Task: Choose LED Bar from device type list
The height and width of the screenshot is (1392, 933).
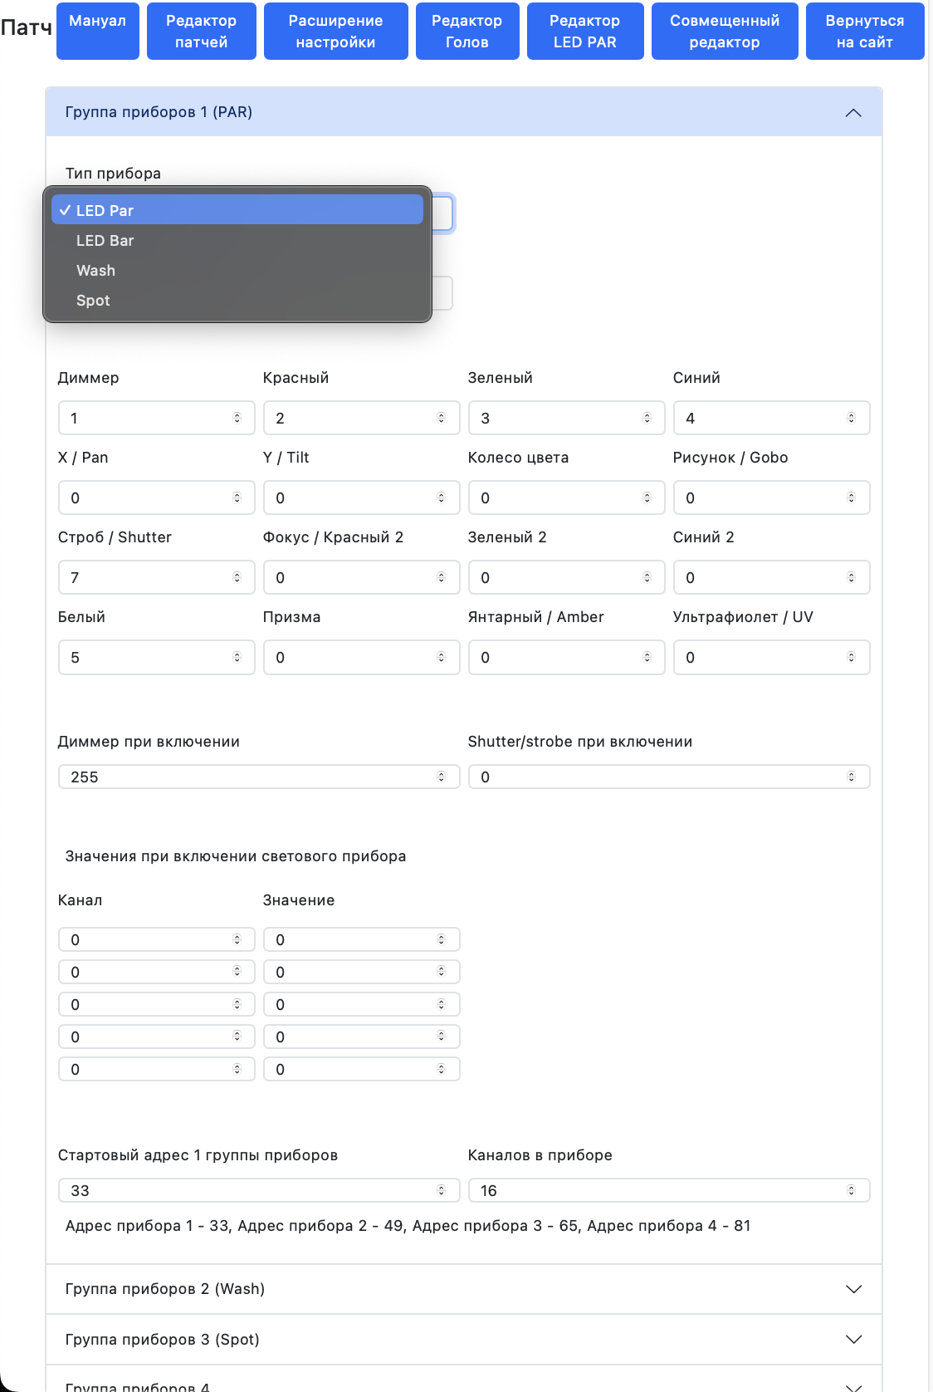Action: coord(237,241)
